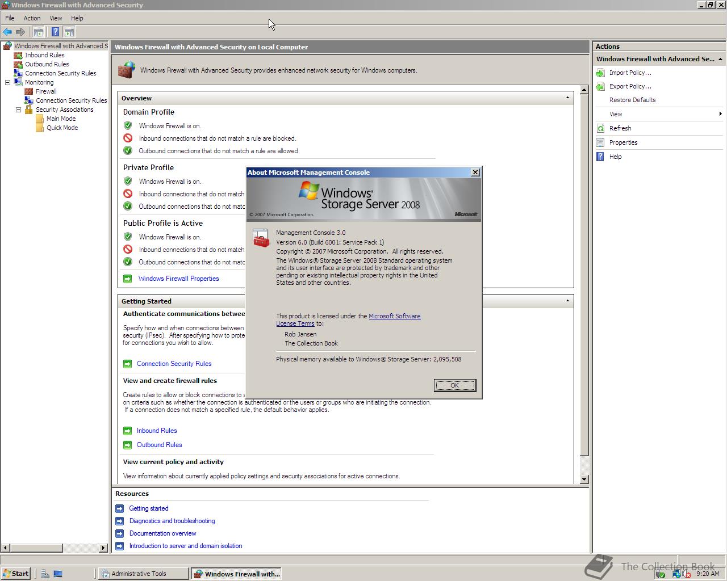Click the tree pane horizontal scroll left arrow
This screenshot has height=581, width=727.
point(6,548)
